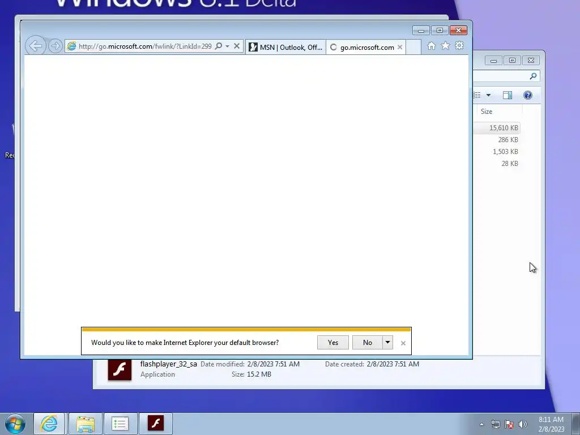The height and width of the screenshot is (435, 580).
Task: Close the go.microsoft.com tab
Action: tap(400, 48)
